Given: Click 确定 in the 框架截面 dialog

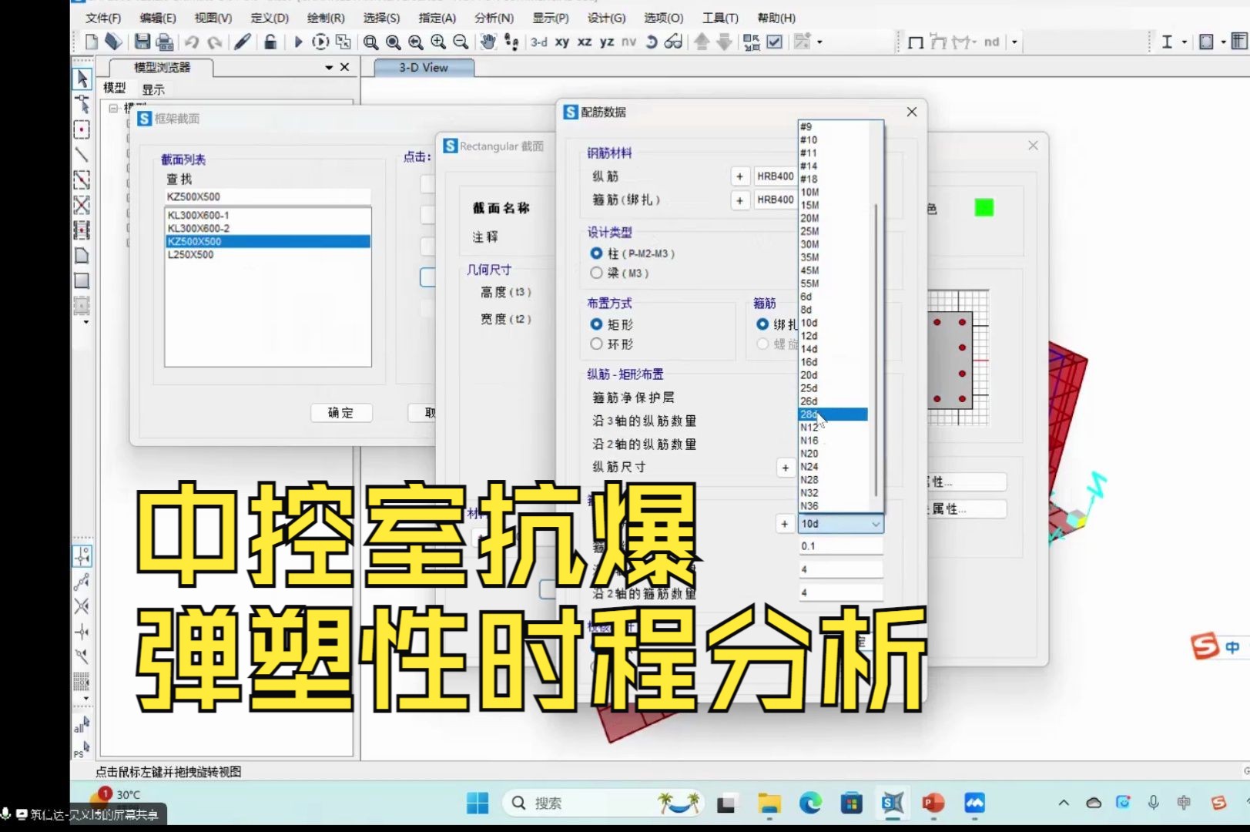Looking at the screenshot, I should pos(341,413).
